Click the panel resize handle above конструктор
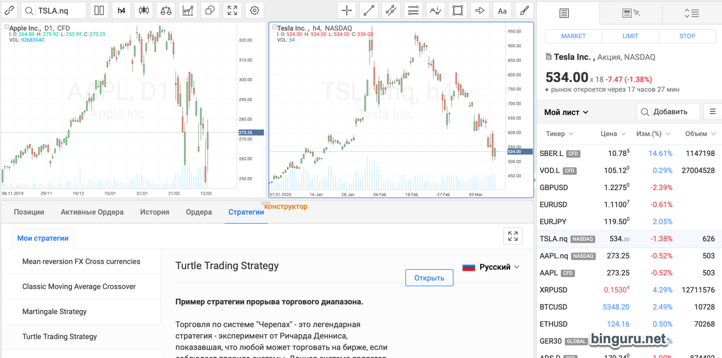 (266, 203)
